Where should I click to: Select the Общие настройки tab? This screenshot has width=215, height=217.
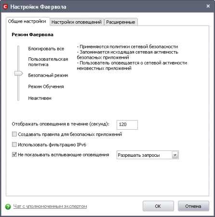(27, 21)
